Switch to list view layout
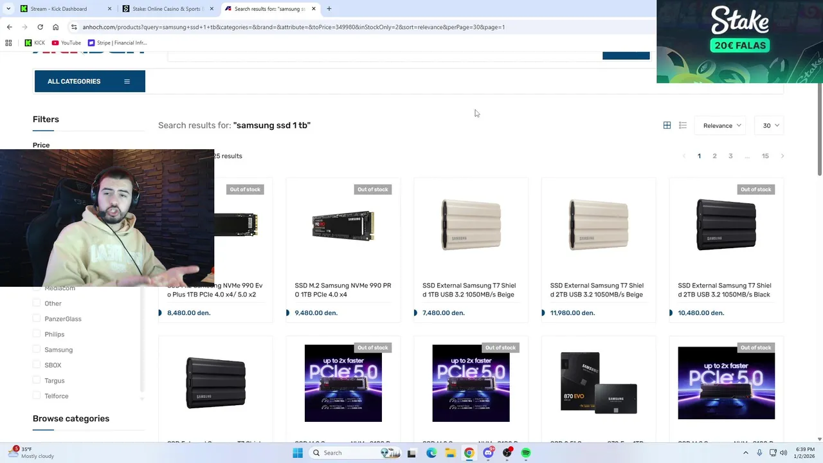This screenshot has width=823, height=463. pyautogui.click(x=683, y=125)
